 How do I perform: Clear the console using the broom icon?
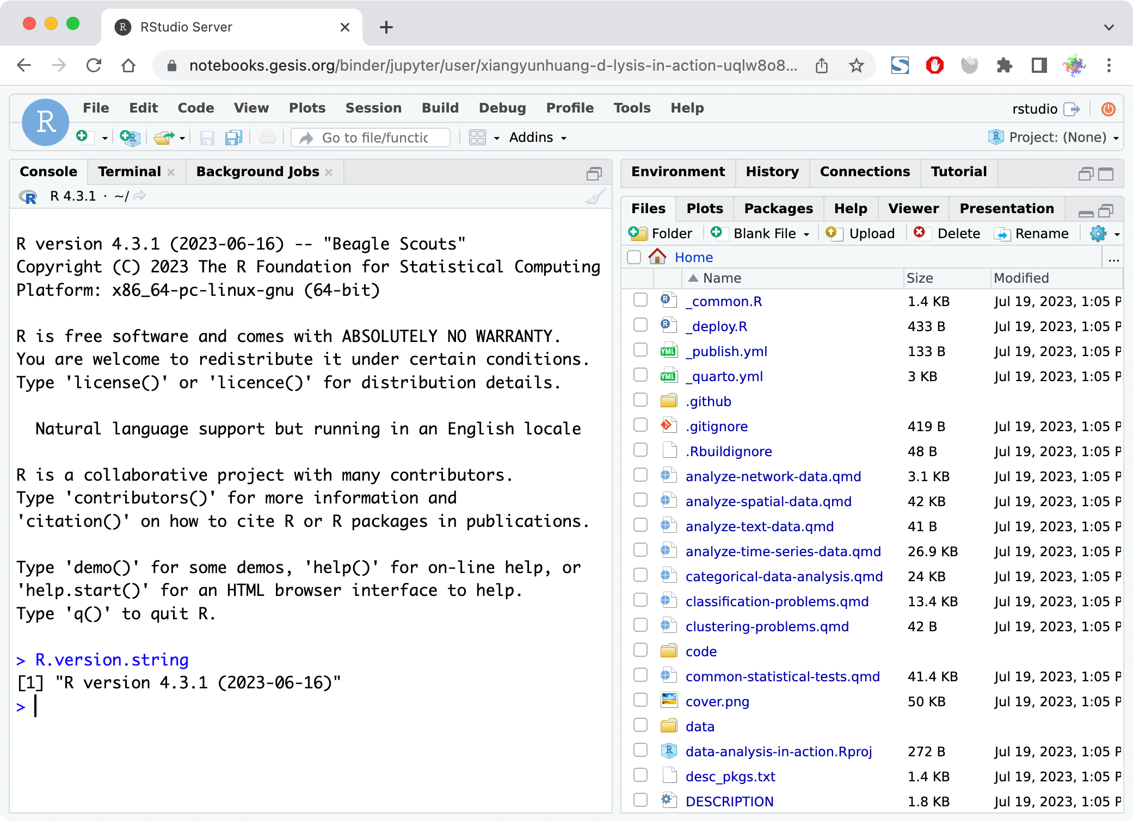595,196
